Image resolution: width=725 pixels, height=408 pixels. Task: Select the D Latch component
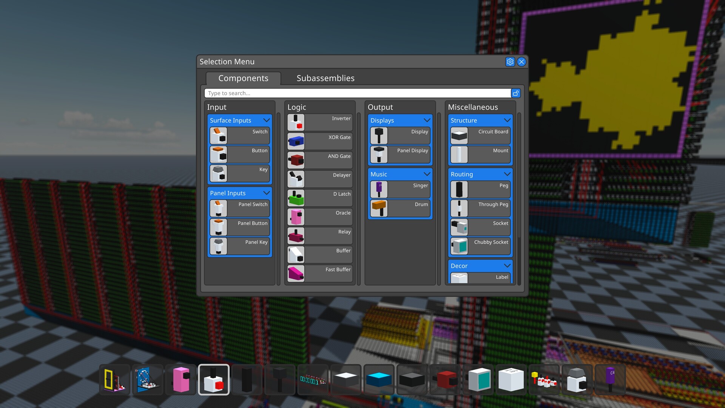tap(319, 198)
